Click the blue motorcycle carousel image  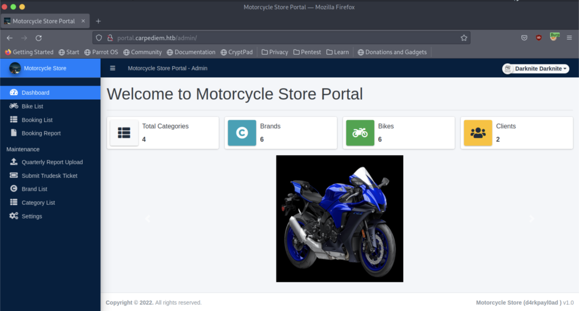[339, 218]
